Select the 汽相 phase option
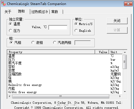Viewport: 134px width, 109px height. pyautogui.click(x=15, y=43)
